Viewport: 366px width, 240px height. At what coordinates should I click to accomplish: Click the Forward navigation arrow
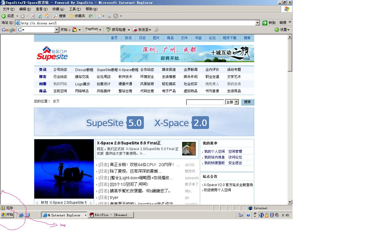tap(22, 16)
